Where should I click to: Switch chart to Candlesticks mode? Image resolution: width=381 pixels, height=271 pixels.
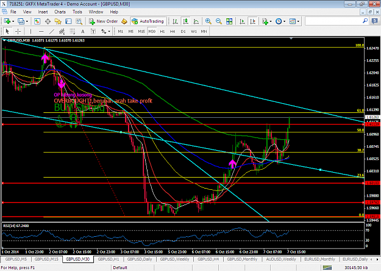186,21
